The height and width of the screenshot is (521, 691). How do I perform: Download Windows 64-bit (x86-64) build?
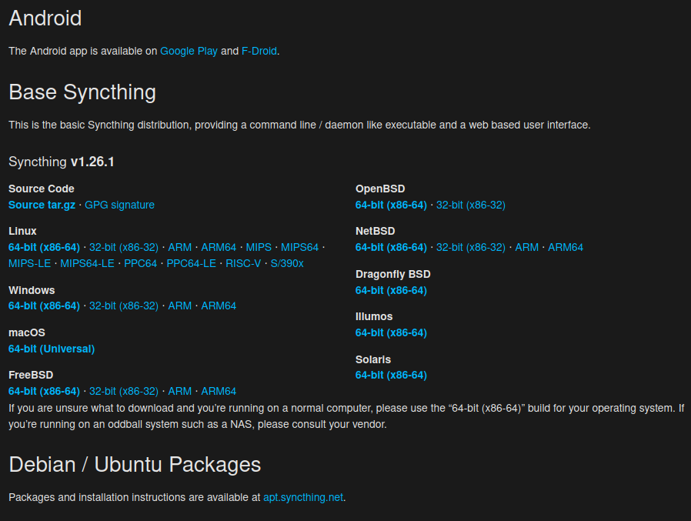44,306
